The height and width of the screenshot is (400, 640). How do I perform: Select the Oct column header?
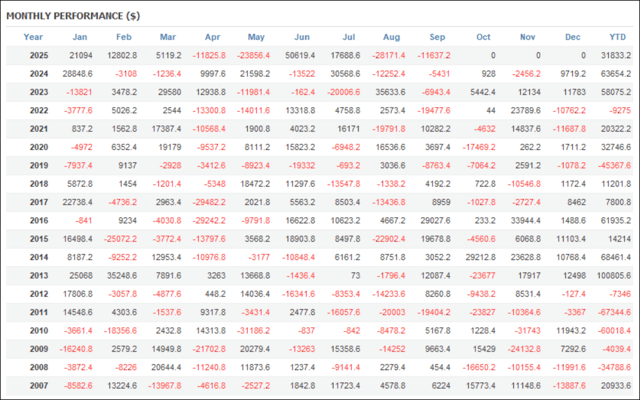click(483, 37)
